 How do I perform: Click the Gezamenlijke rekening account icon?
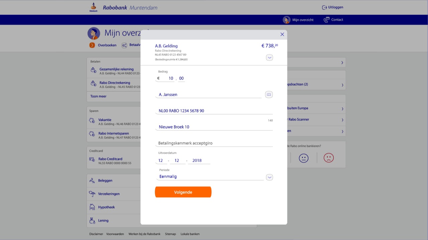94,70
